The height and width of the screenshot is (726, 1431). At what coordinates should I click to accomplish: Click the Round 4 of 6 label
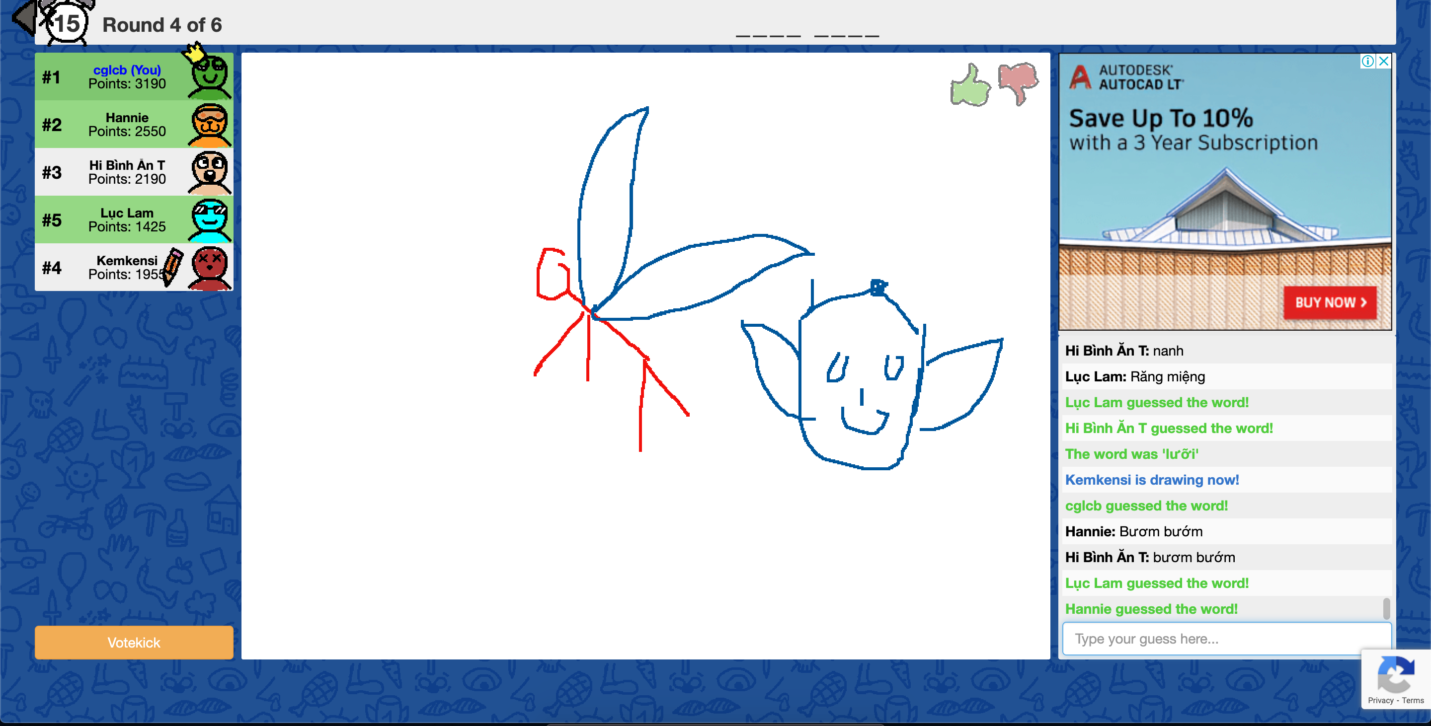point(161,25)
